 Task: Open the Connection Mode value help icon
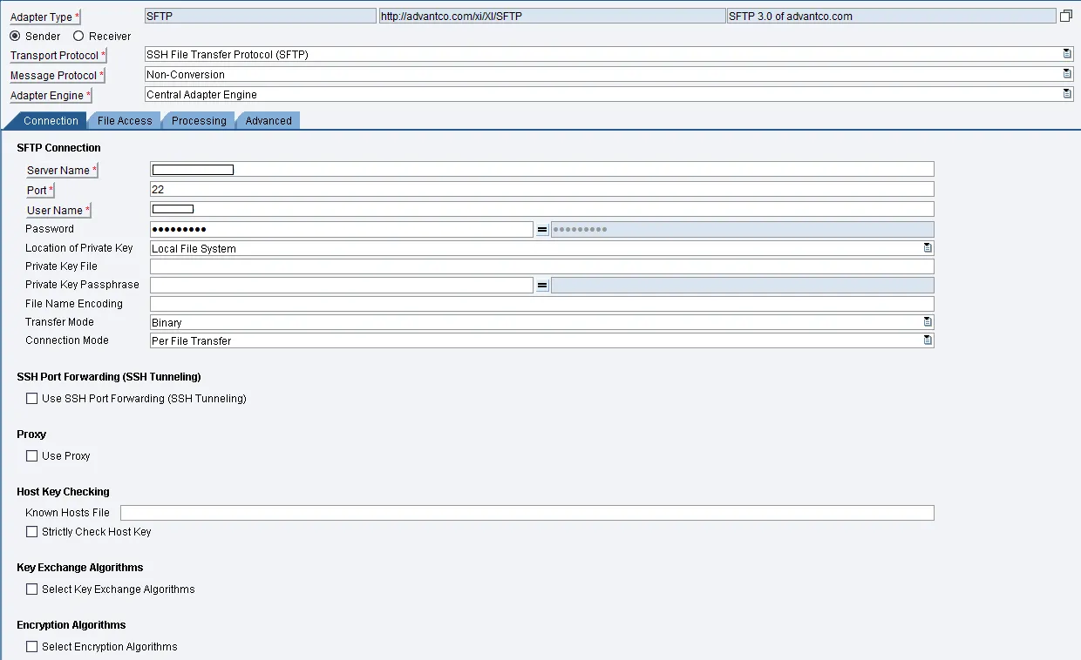[x=928, y=340]
